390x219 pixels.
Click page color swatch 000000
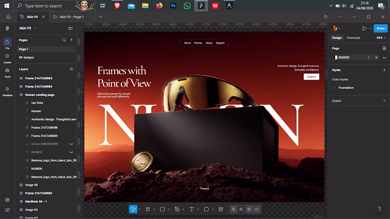336,57
